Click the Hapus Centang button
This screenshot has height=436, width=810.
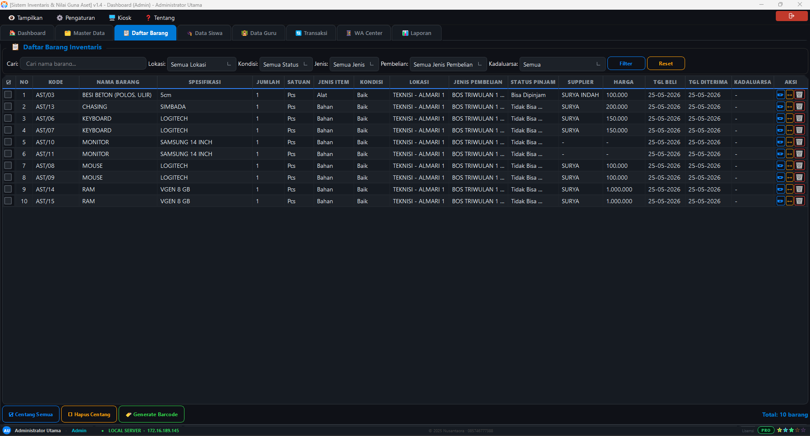pyautogui.click(x=89, y=414)
